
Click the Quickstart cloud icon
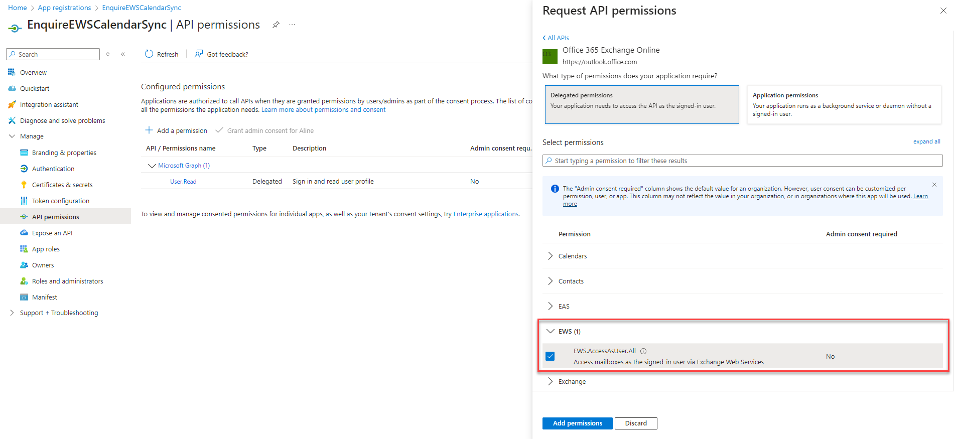(12, 88)
